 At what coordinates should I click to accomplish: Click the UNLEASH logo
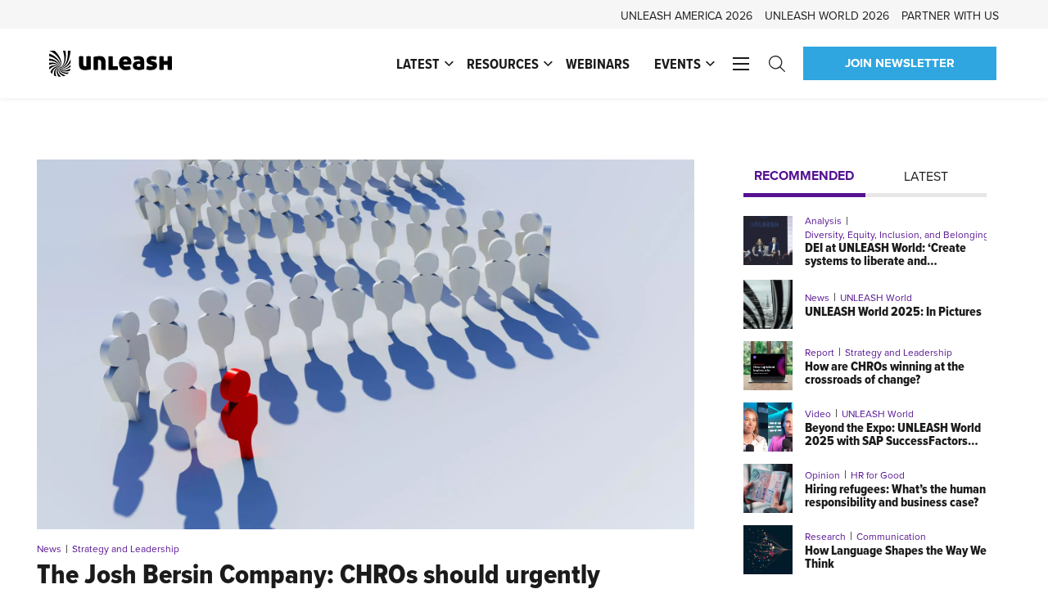111,64
